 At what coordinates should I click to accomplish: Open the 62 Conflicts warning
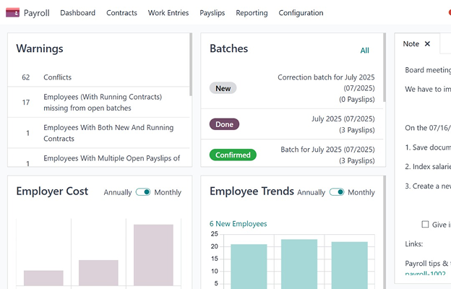tap(58, 77)
